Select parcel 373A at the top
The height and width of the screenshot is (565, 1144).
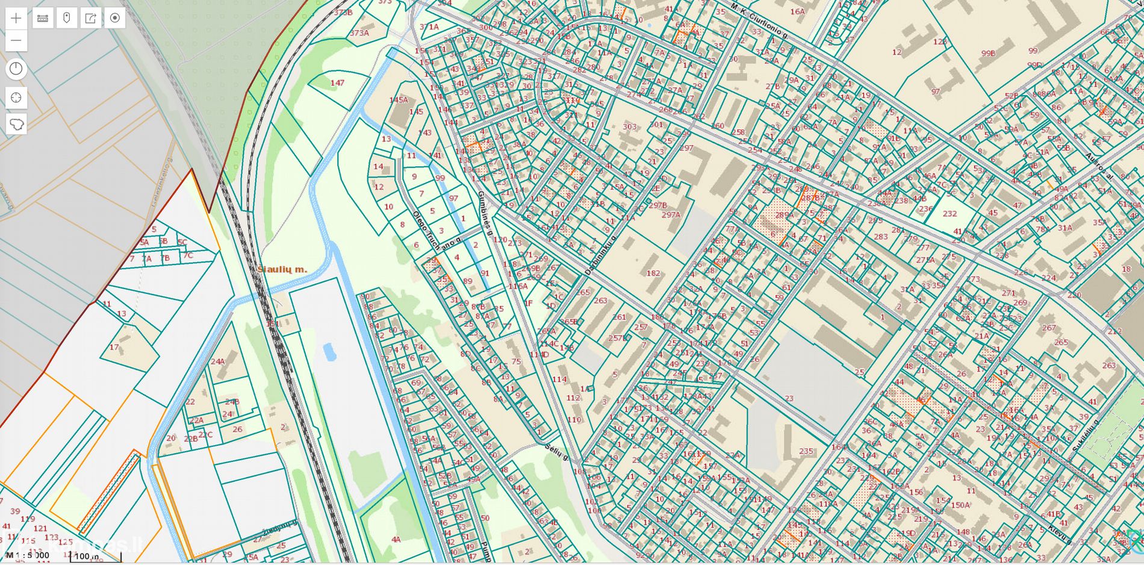click(359, 33)
